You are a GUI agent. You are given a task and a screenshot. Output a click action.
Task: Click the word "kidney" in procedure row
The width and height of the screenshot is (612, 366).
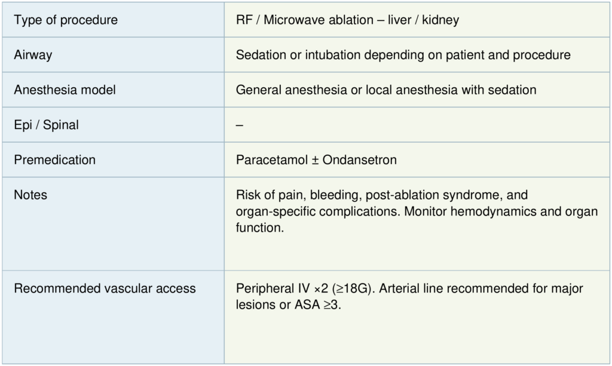point(442,20)
